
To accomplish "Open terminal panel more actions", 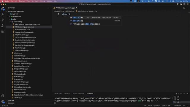I will [x=181, y=94].
